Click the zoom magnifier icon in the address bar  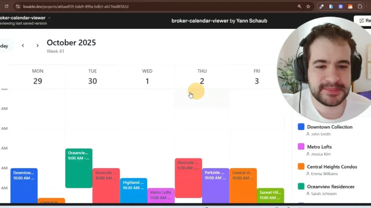tap(299, 6)
